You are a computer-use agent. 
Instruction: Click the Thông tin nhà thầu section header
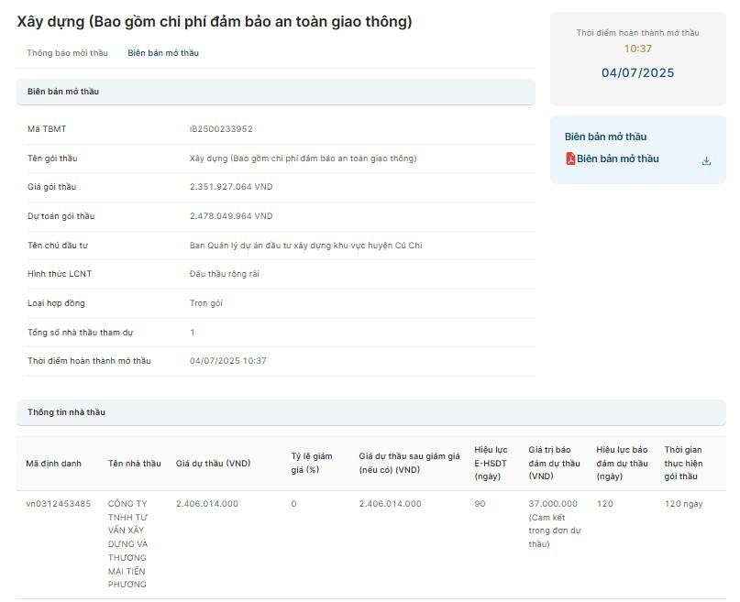click(x=66, y=412)
